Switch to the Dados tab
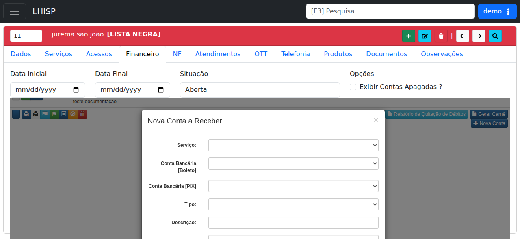Screen dimensions: 520x242 (21, 54)
